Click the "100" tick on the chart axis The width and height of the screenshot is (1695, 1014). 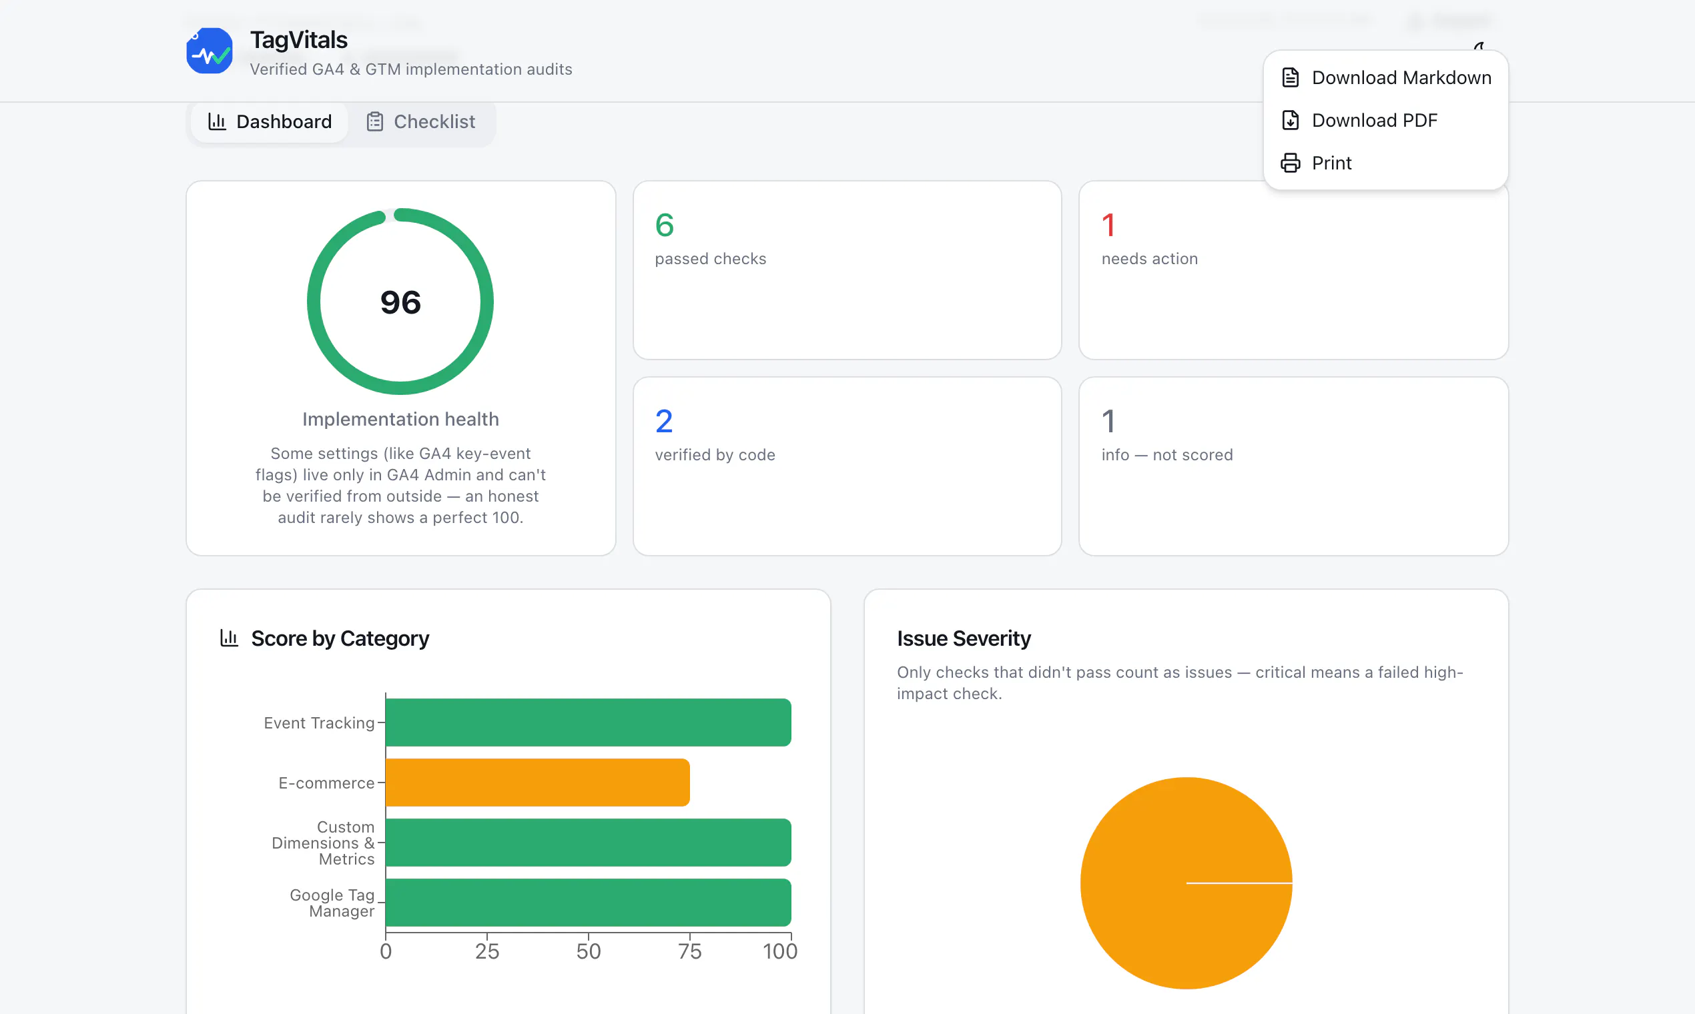pyautogui.click(x=780, y=951)
